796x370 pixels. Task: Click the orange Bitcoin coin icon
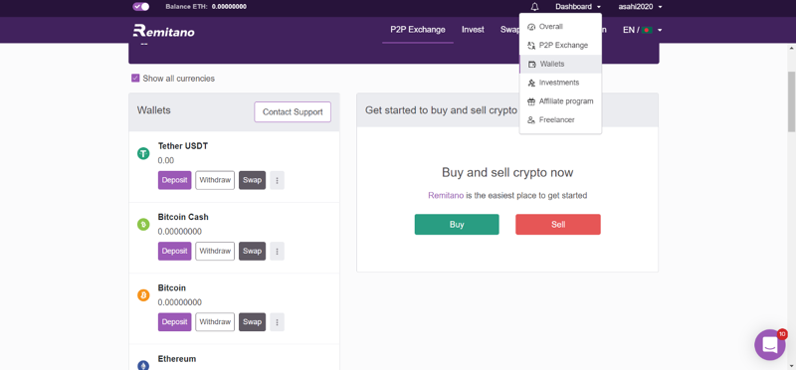(x=143, y=294)
